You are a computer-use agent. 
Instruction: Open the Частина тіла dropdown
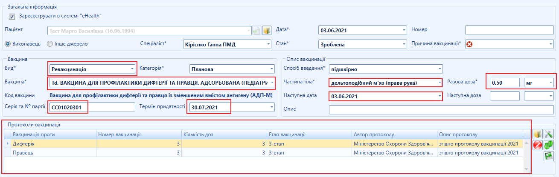440,83
